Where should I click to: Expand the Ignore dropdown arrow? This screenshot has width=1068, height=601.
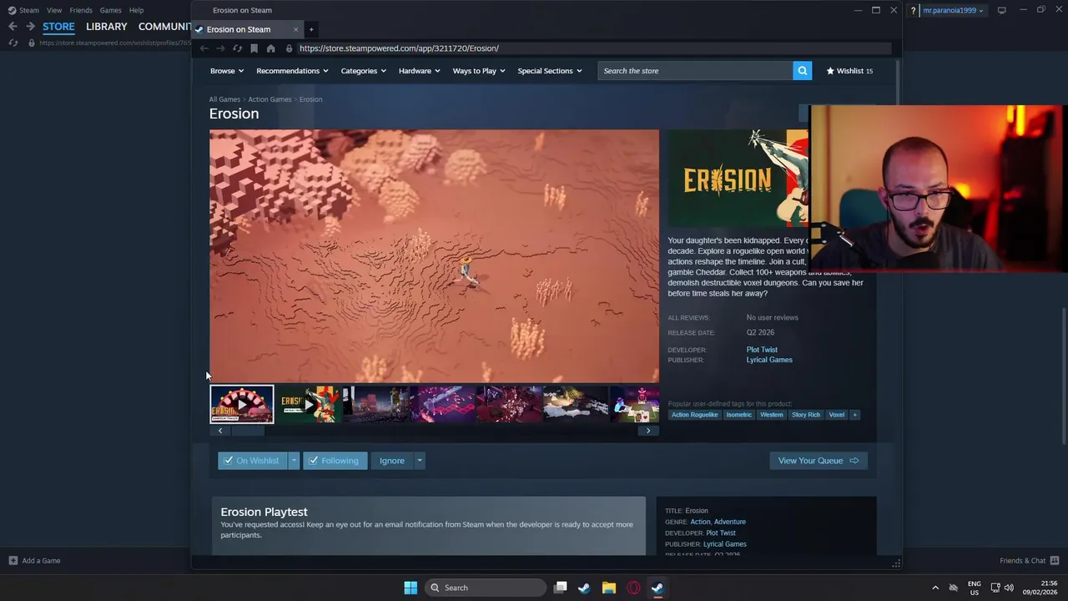click(420, 461)
